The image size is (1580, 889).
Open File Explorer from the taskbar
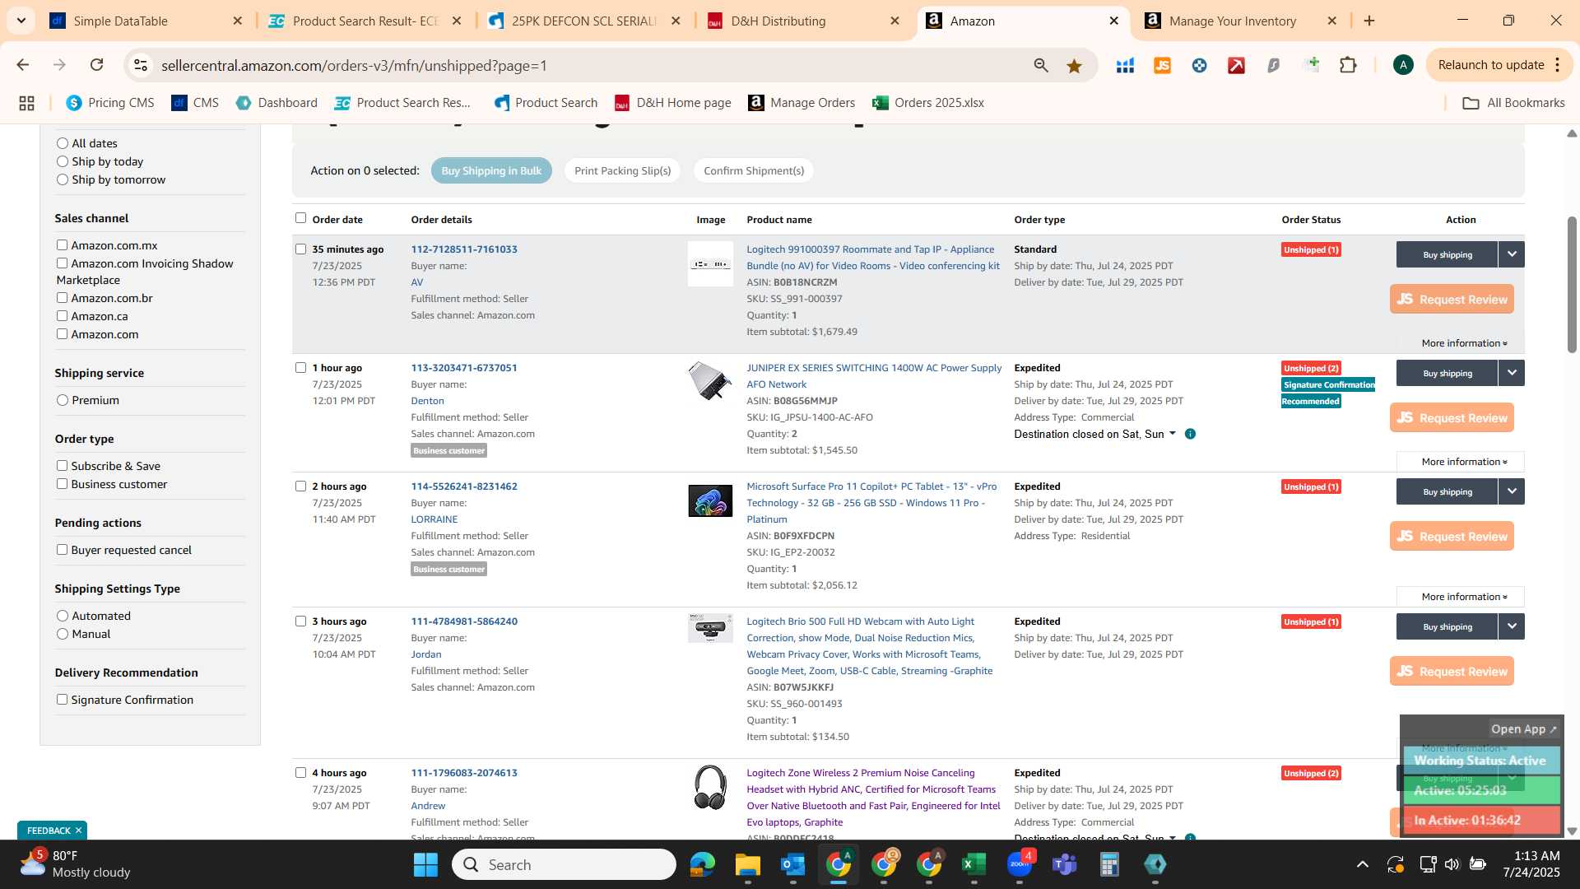tap(747, 864)
